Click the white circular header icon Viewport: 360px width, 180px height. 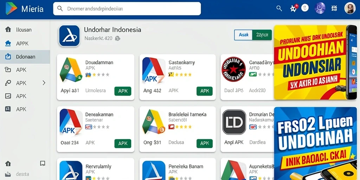(305, 8)
